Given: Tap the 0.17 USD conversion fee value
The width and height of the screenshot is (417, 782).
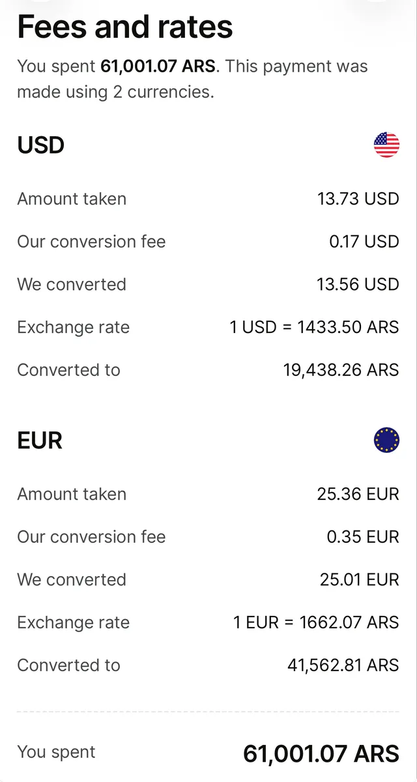Looking at the screenshot, I should 364,242.
